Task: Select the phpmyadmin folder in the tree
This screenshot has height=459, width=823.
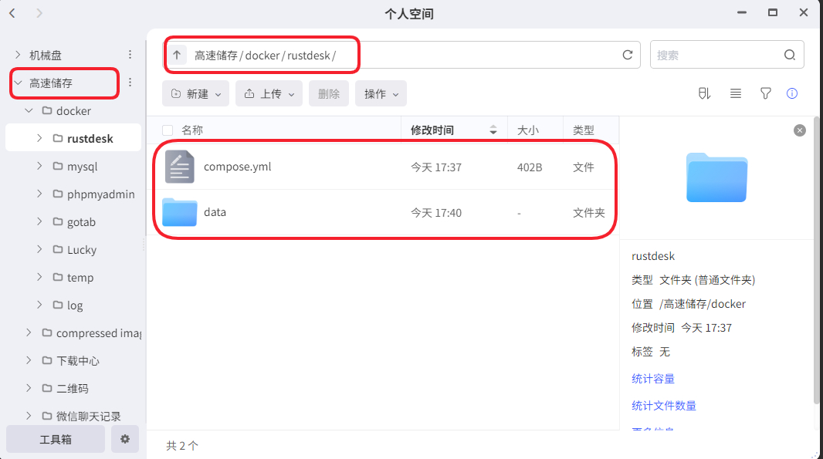Action: pyautogui.click(x=101, y=194)
